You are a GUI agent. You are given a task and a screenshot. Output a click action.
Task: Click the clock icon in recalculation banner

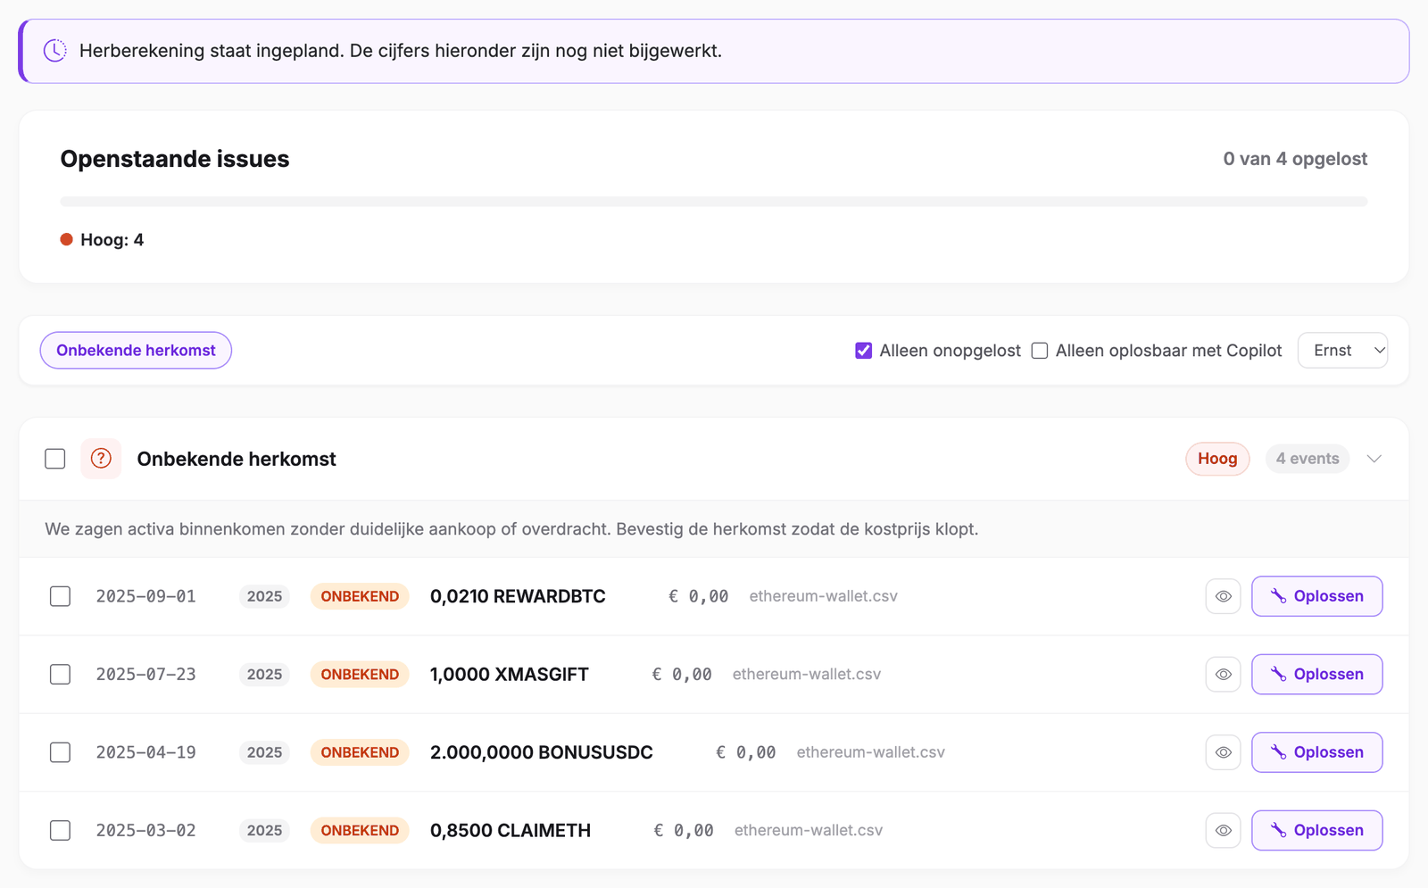(x=55, y=51)
